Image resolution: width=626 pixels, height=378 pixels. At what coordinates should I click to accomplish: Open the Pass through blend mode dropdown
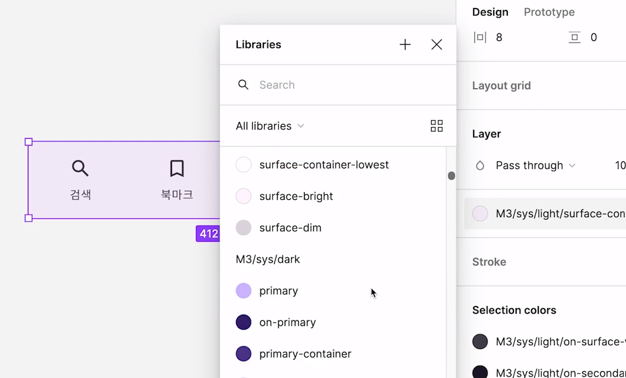click(536, 166)
